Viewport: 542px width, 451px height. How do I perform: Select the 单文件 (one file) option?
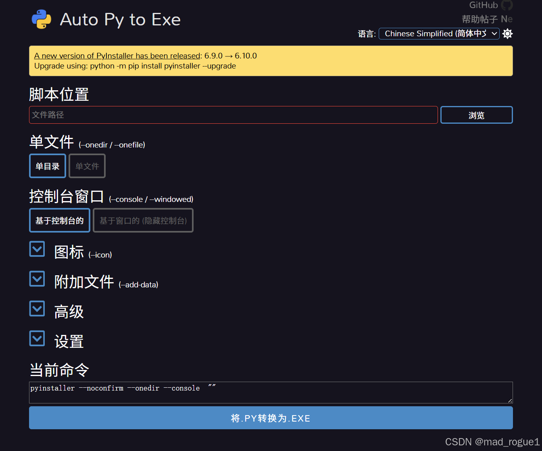(87, 166)
